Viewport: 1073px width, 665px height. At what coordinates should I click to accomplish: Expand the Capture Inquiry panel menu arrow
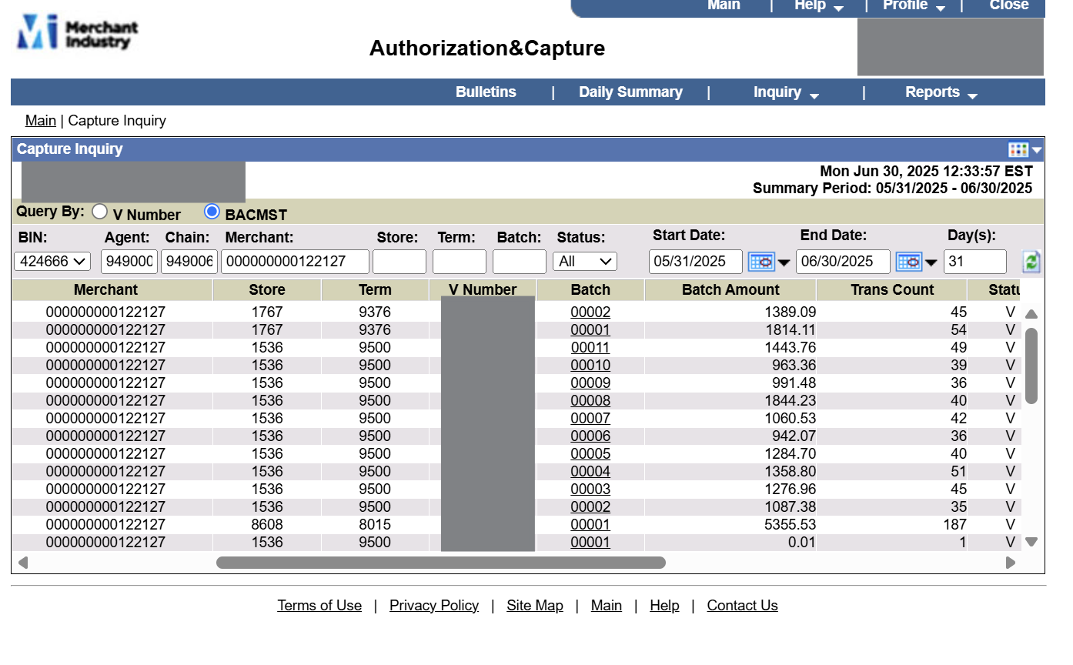[1037, 150]
